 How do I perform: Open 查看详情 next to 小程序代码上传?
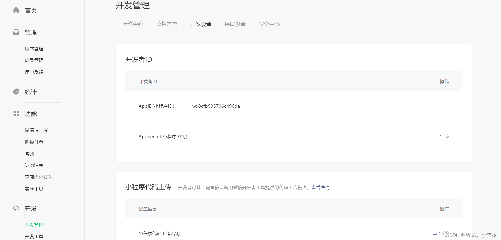click(x=320, y=188)
